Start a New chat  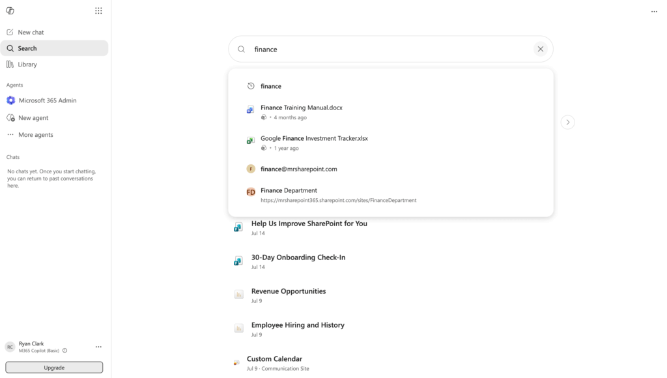[55, 33]
